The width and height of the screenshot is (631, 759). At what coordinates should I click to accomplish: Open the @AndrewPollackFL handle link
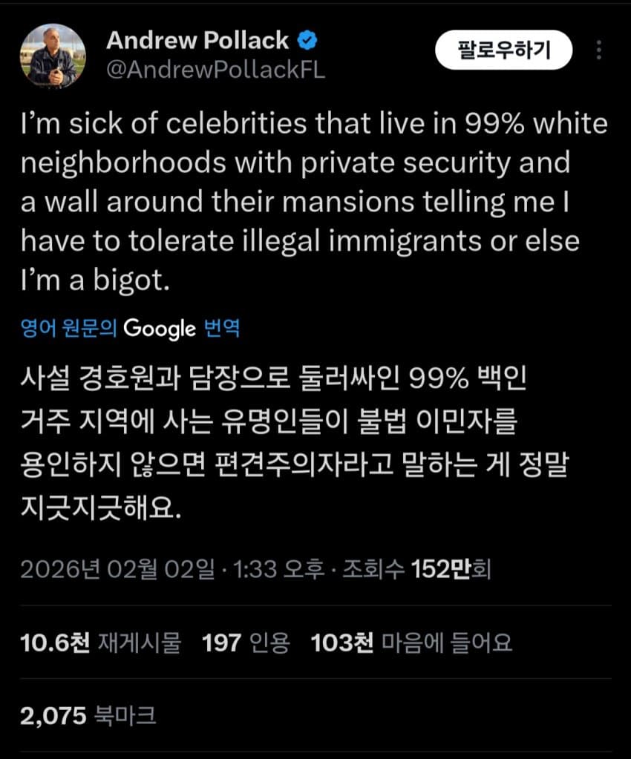(216, 70)
